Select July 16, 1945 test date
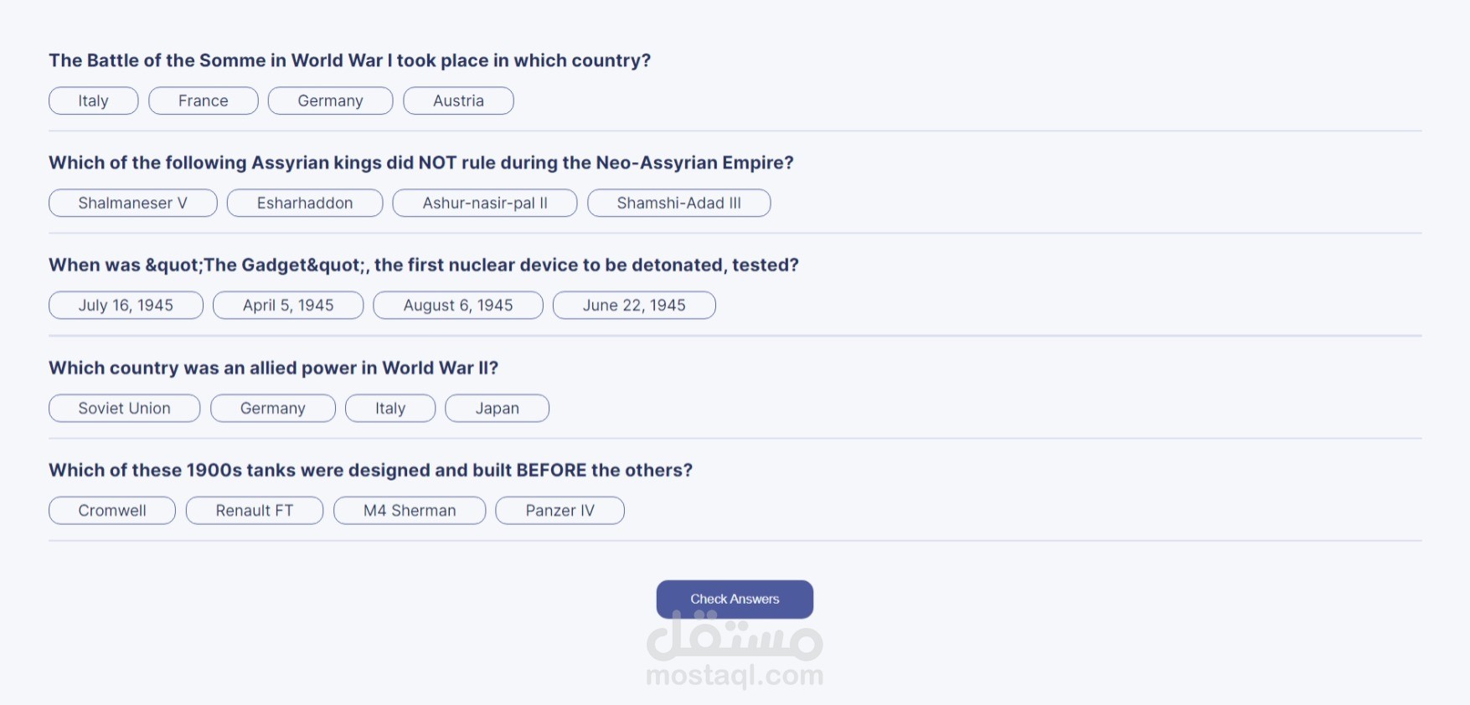 126,306
